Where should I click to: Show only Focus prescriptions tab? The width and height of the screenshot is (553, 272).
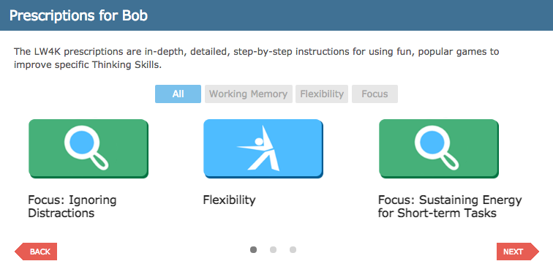(375, 94)
